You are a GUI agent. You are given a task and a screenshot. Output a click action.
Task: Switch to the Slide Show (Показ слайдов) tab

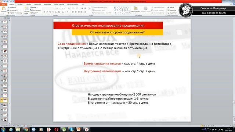coord(59,4)
